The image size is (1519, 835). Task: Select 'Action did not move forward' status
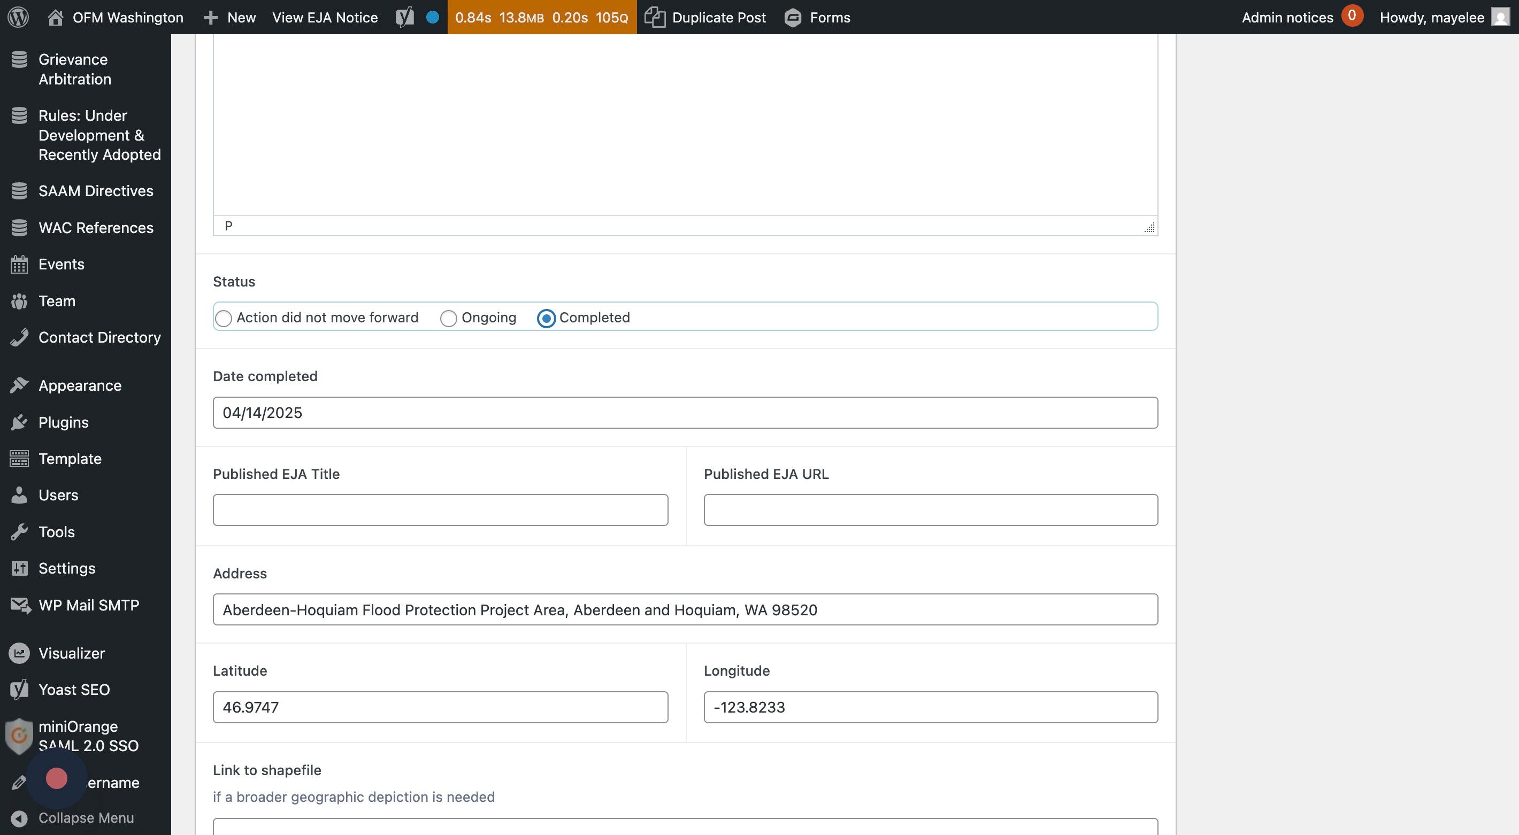(224, 319)
